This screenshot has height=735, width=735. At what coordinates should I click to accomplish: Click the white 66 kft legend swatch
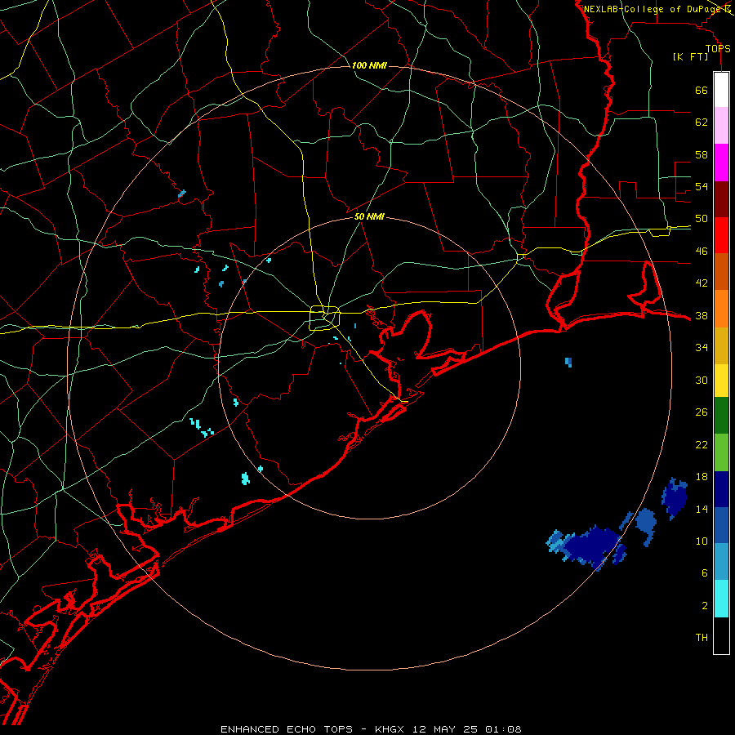(721, 90)
